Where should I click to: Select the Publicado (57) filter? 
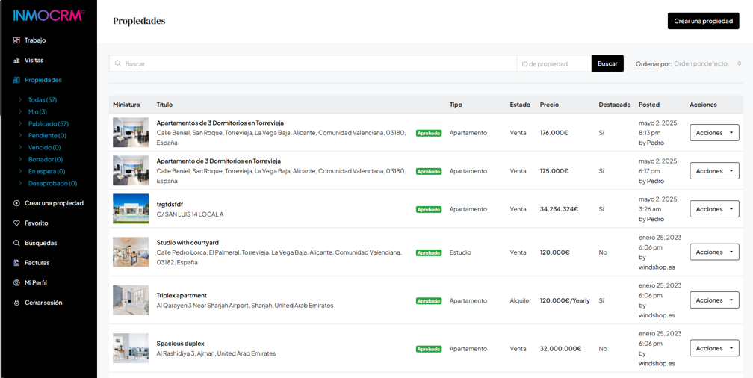[48, 124]
